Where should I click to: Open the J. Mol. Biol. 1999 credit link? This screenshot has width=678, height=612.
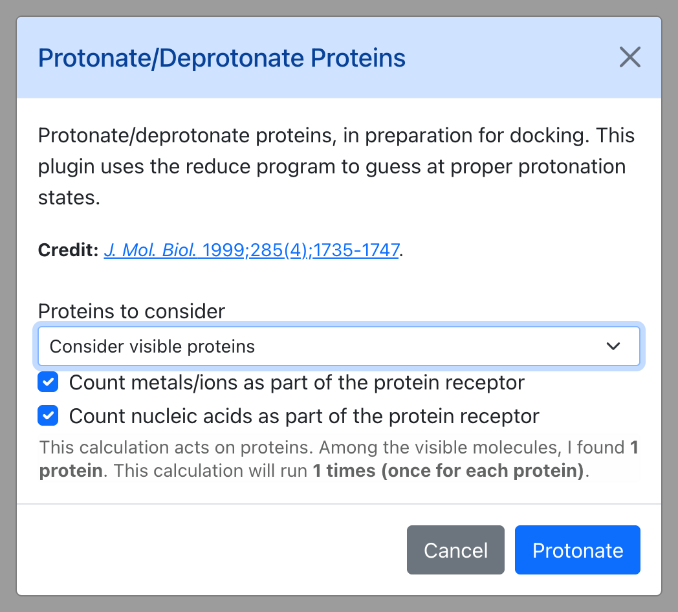[x=252, y=250]
